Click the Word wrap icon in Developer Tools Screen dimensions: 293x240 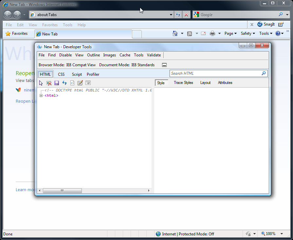pos(88,83)
